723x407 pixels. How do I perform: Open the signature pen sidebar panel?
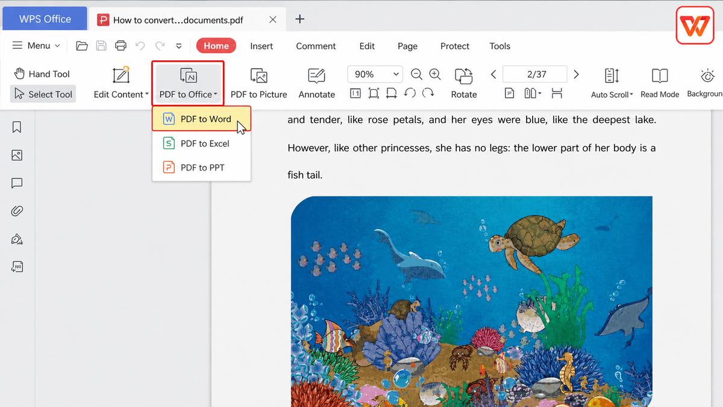coord(17,239)
